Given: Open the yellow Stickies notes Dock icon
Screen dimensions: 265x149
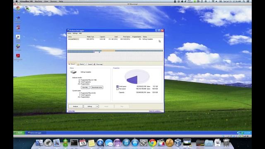Looking at the screenshot, I should 92,143.
